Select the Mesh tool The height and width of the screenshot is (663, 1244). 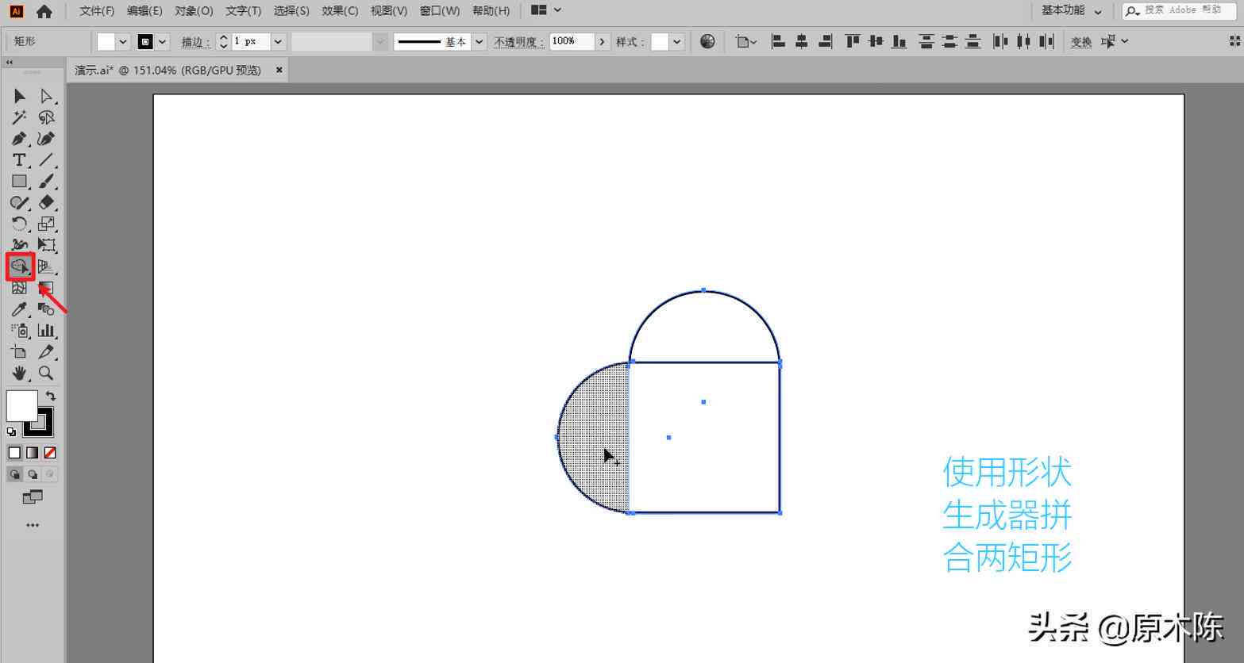click(x=20, y=288)
